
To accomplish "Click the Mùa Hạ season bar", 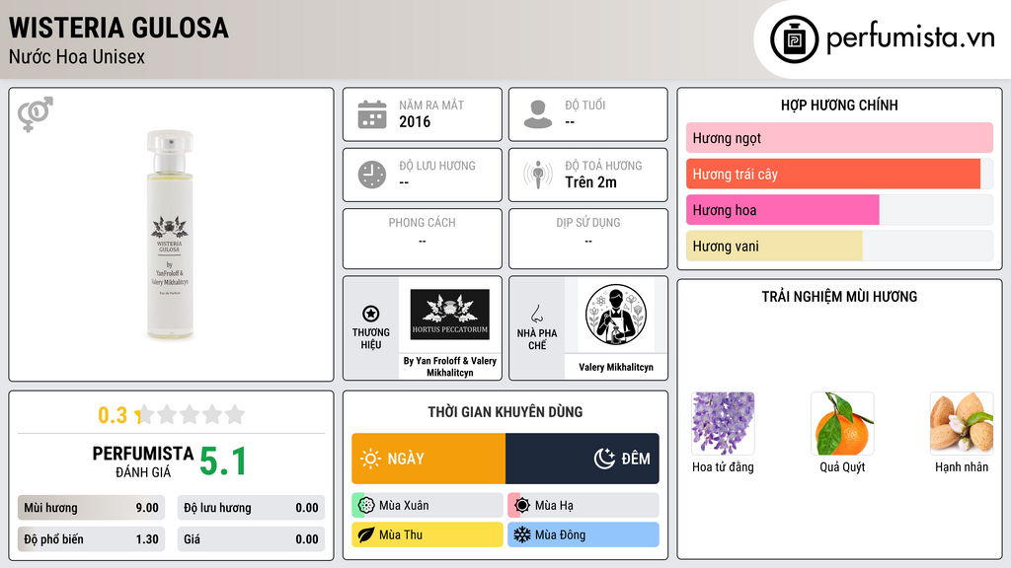I will (583, 506).
